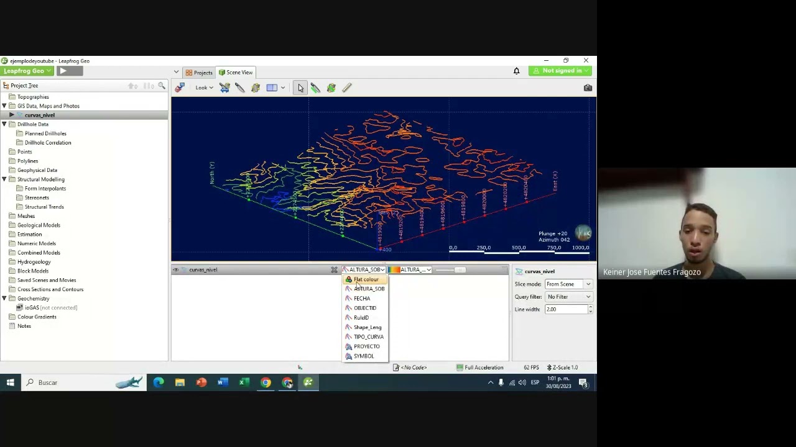Click the search icon in Project Tree
Image resolution: width=796 pixels, height=447 pixels.
[162, 86]
